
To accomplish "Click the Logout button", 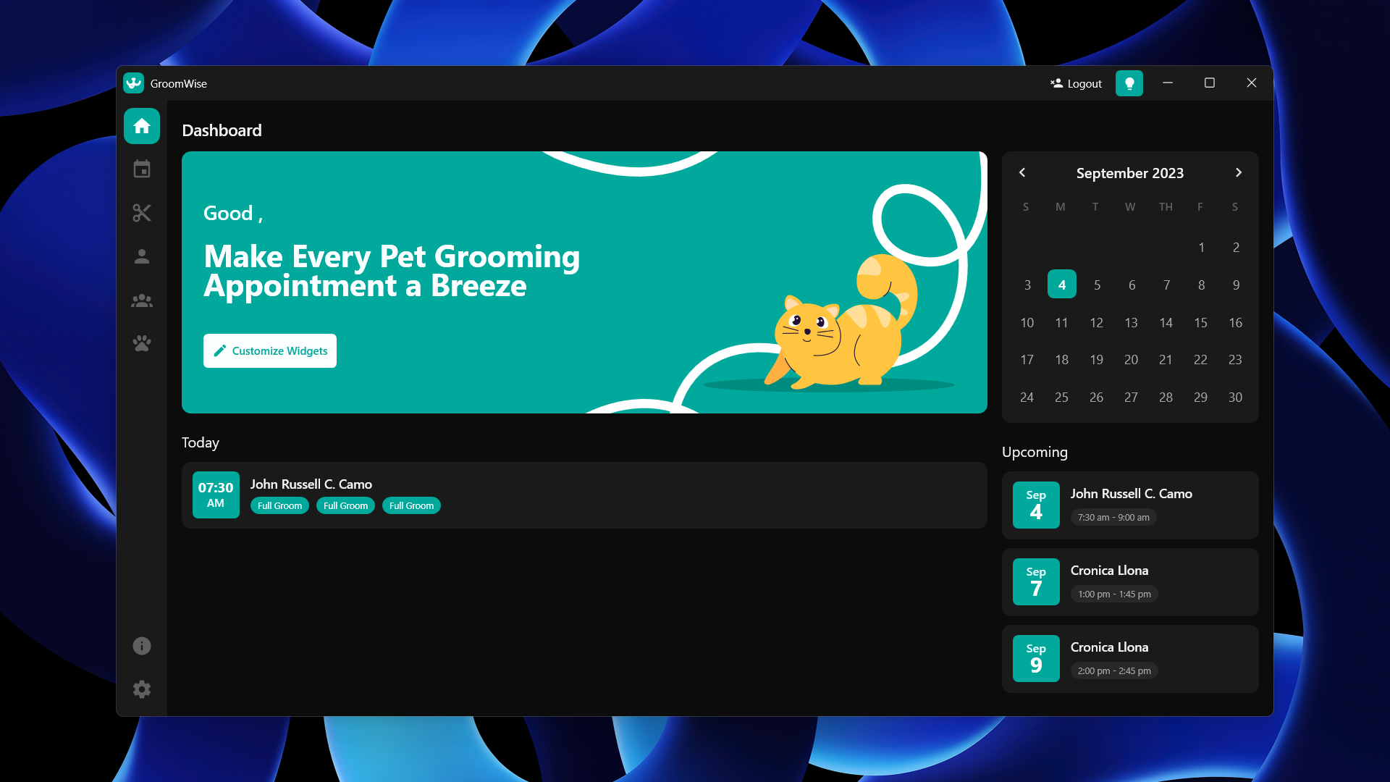I will 1076,83.
